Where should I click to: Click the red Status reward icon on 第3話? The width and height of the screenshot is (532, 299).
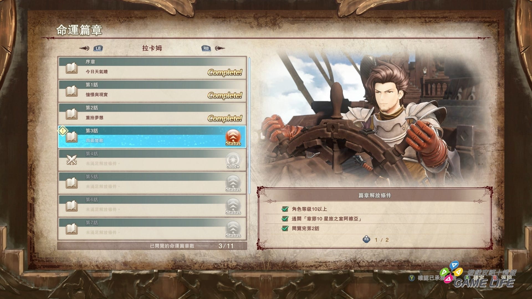(x=233, y=137)
